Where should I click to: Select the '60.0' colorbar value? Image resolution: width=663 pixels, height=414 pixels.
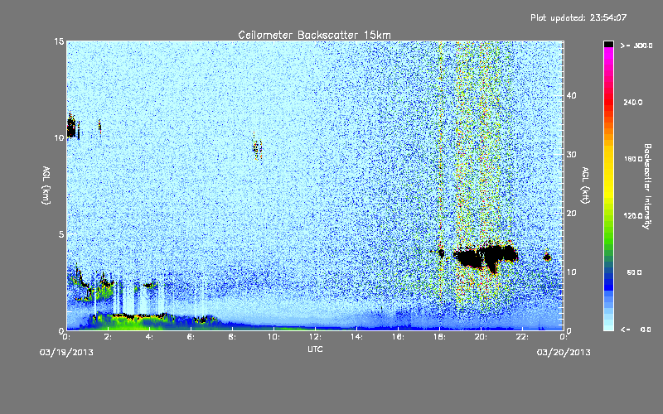coord(634,272)
